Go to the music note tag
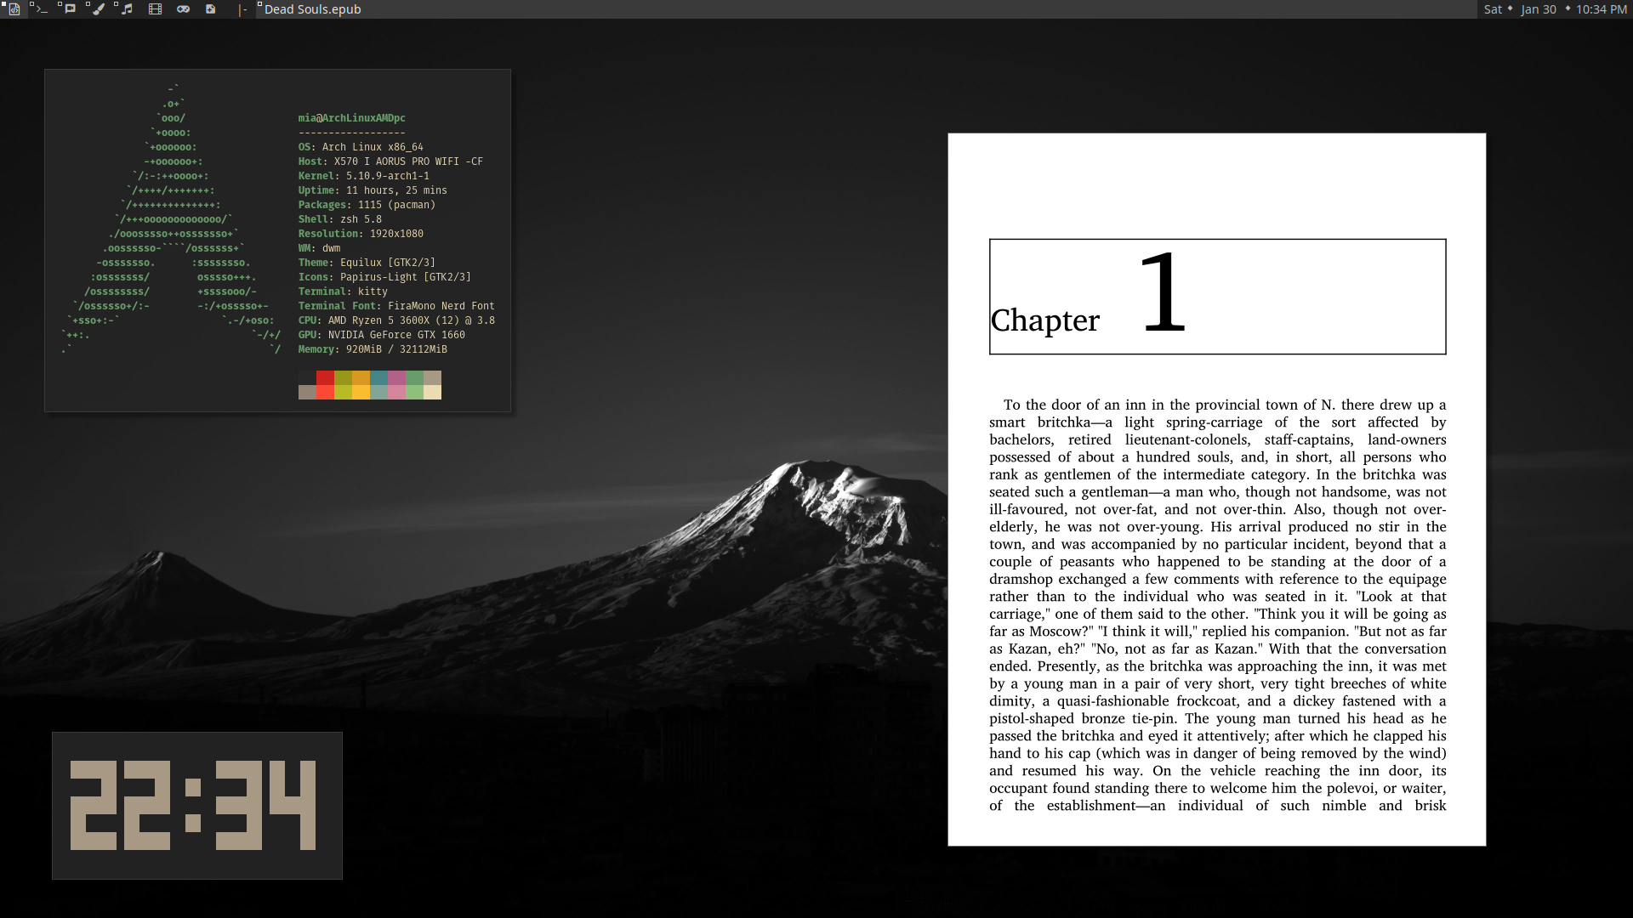1633x918 pixels. (x=127, y=9)
